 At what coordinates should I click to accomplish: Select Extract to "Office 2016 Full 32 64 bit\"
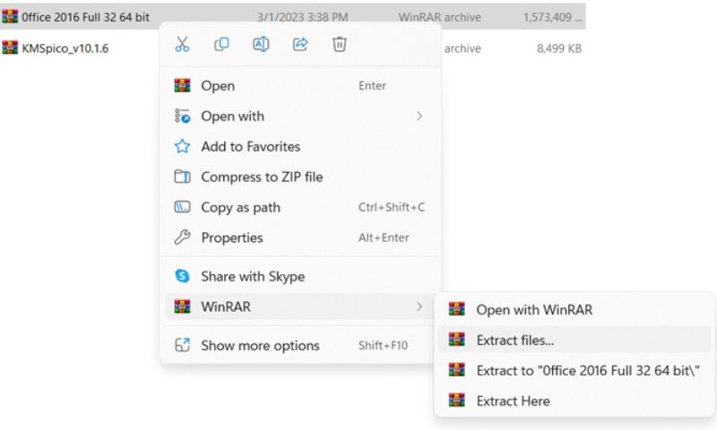574,370
